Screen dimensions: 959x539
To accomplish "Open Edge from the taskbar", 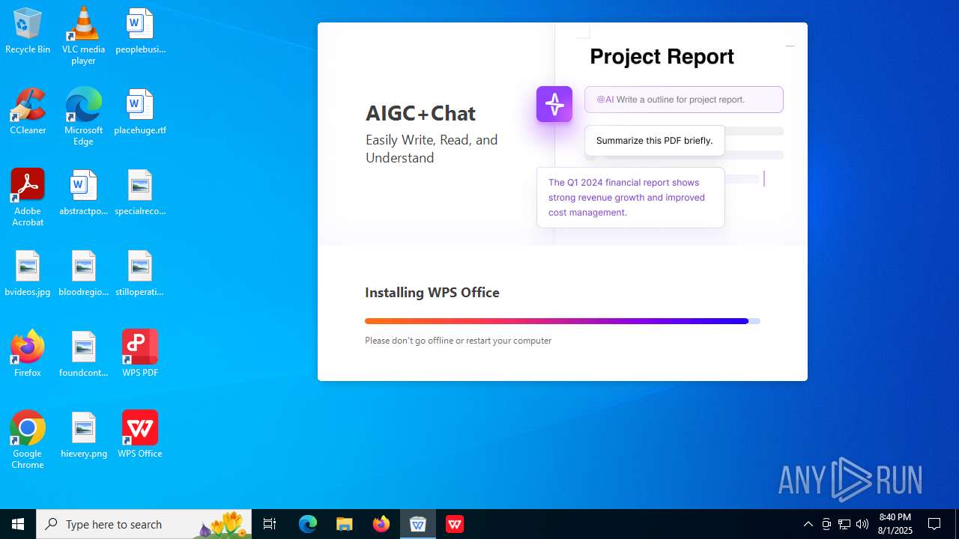I will pos(308,524).
